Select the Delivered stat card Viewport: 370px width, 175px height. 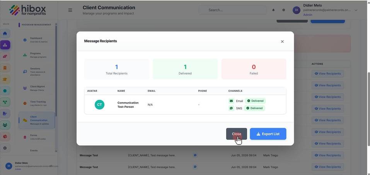185,69
